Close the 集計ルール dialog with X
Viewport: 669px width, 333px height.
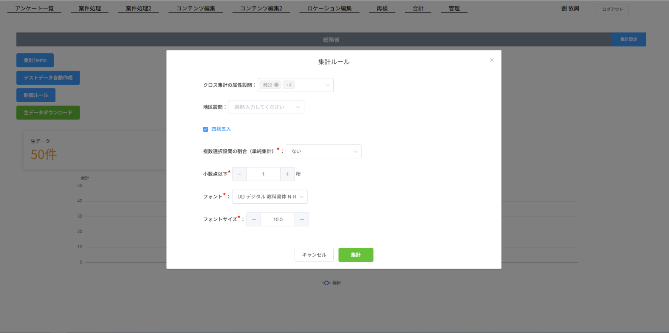(x=491, y=60)
